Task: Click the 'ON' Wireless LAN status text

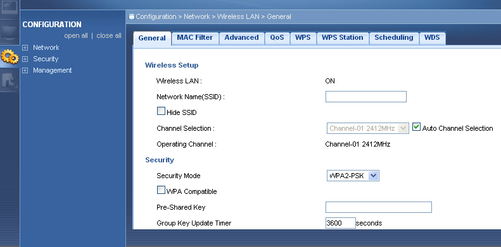Action: 330,81
